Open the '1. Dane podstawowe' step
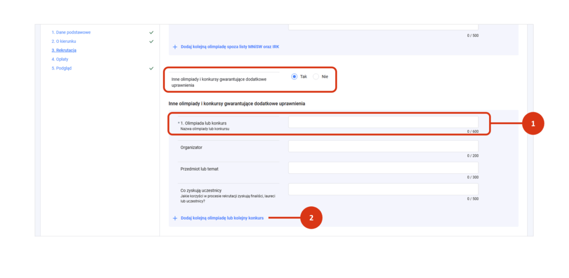Screen dimensions: 569x278 tap(71, 32)
